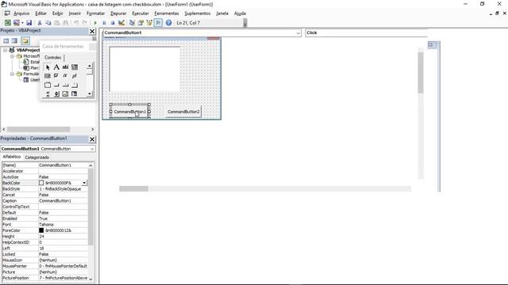Viewport: 508px width, 285px height.
Task: Open the Inserir menu
Action: coord(75,13)
